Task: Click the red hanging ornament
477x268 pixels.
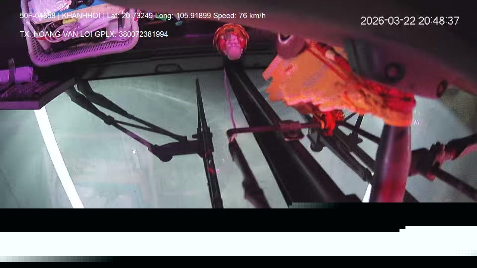Action: coord(231,40)
